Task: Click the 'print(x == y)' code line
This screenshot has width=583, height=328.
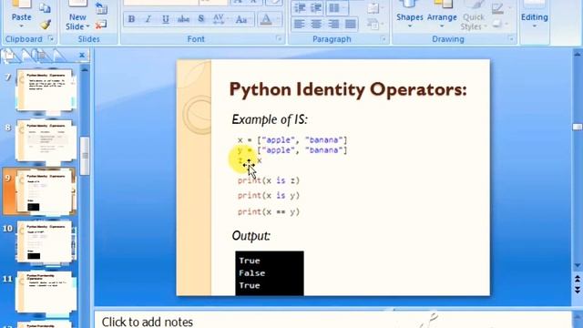Action: (x=269, y=212)
